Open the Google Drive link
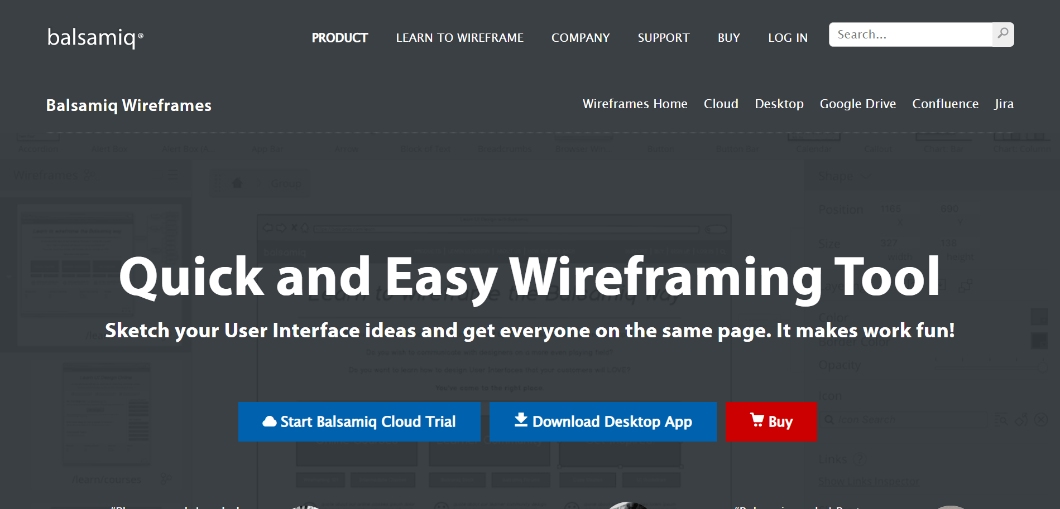 [858, 104]
